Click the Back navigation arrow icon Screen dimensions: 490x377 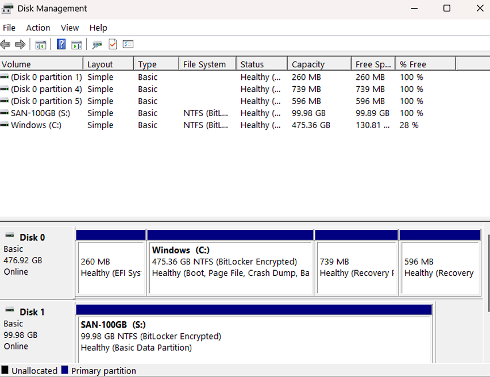pos(5,44)
